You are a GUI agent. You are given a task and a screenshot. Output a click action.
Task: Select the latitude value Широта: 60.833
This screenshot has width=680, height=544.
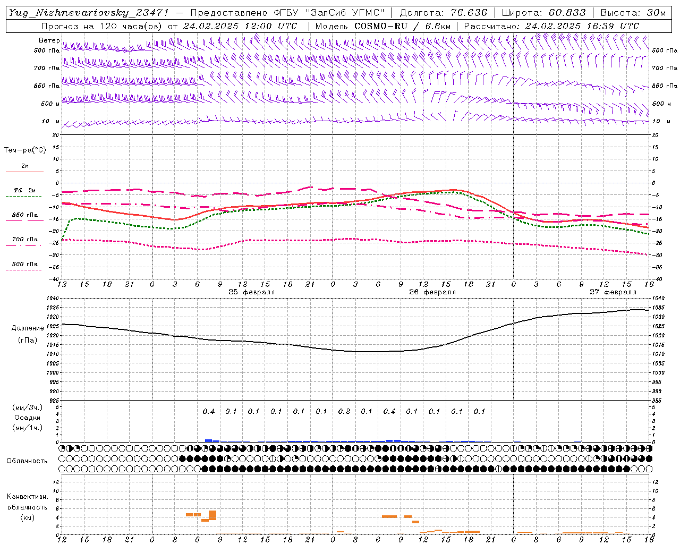(543, 13)
